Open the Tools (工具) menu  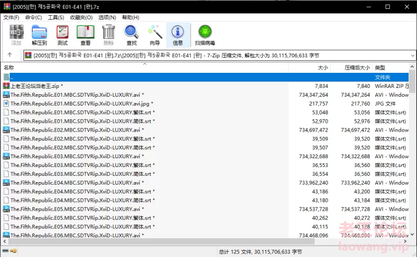tap(56, 18)
